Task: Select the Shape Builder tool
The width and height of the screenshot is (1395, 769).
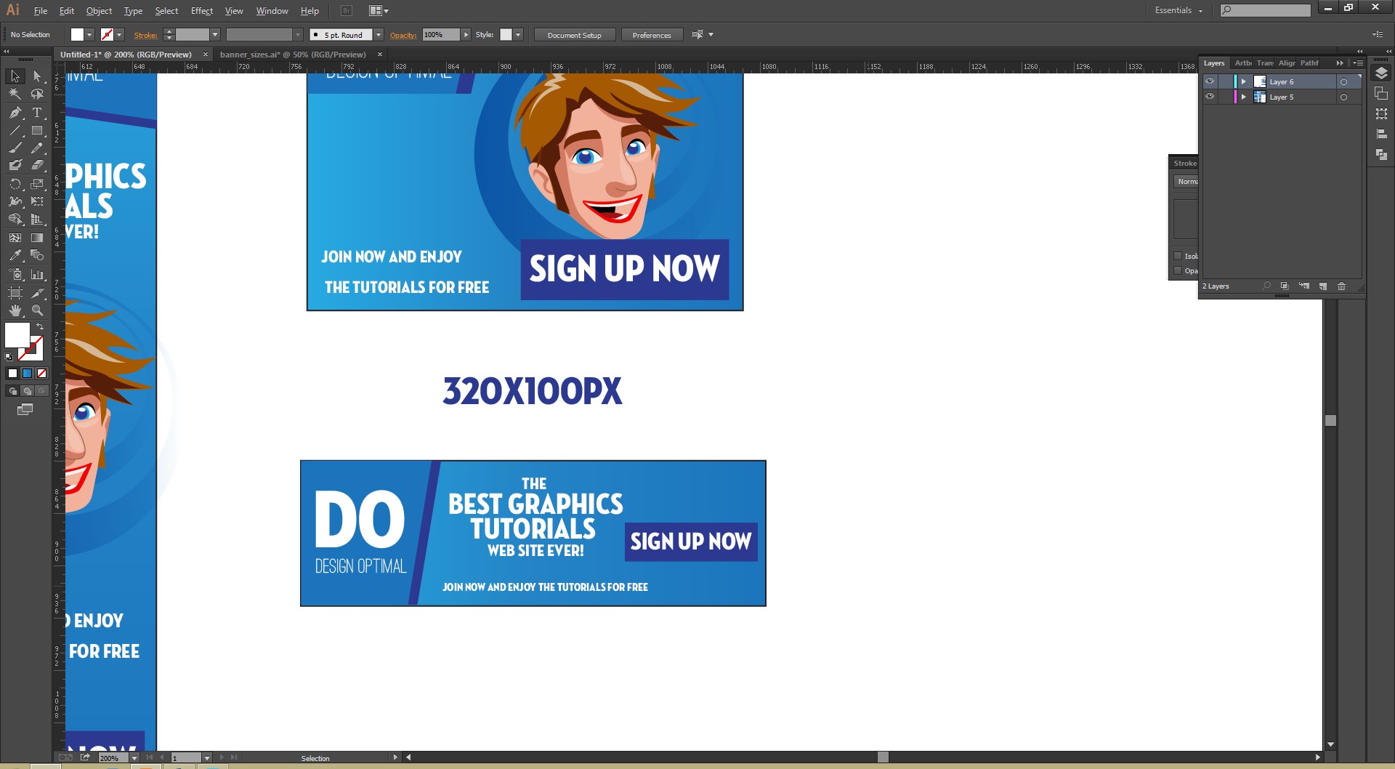Action: [x=15, y=219]
